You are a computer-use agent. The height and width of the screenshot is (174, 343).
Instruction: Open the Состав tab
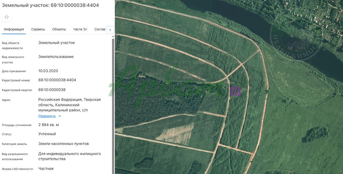pyautogui.click(x=100, y=30)
